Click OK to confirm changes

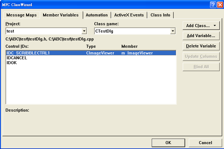pos(168,143)
